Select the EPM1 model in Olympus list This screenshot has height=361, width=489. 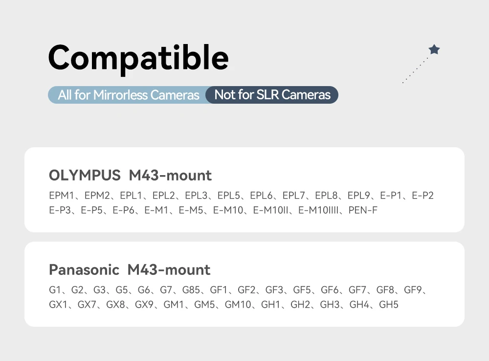coord(61,196)
